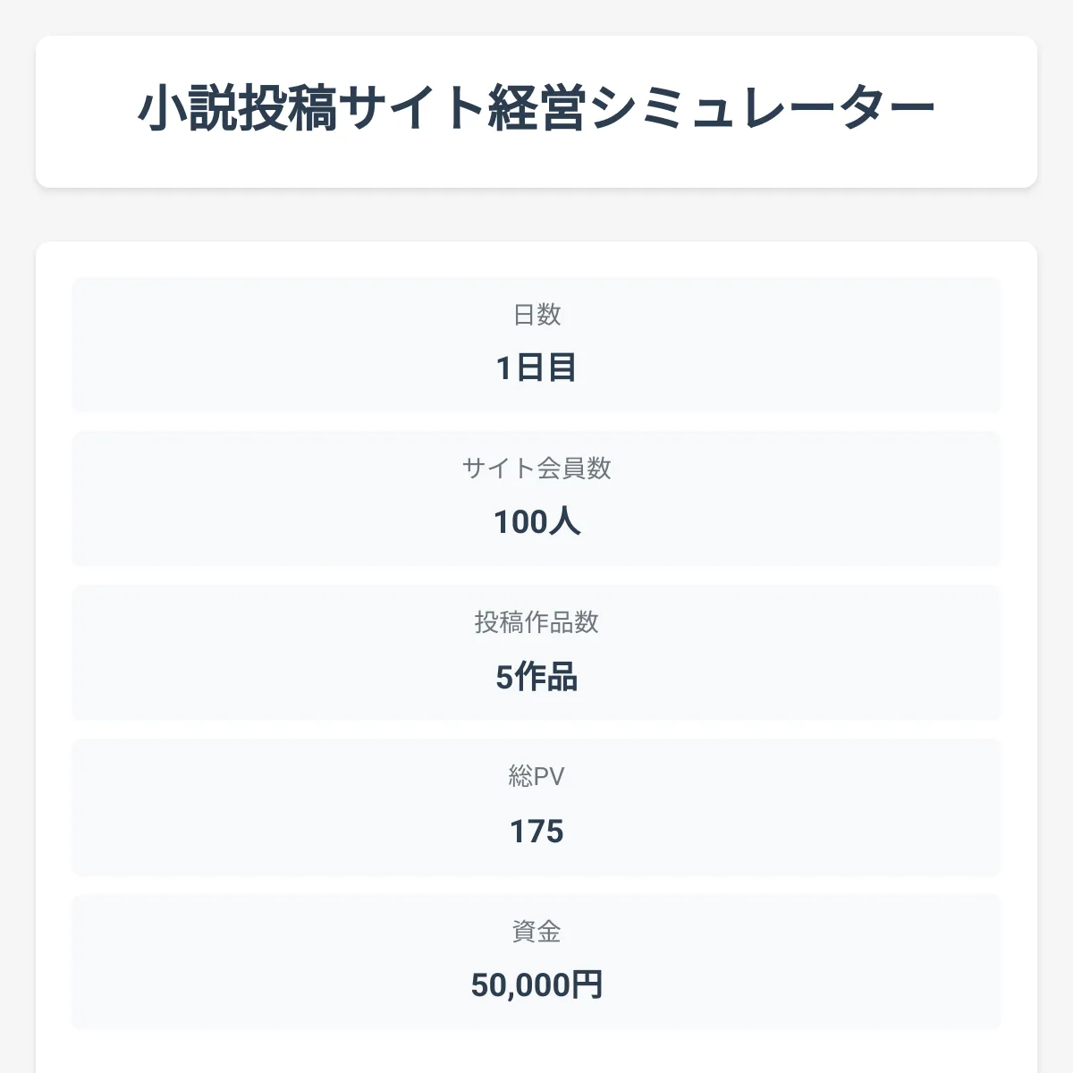Click the サイト会員数 label text
The image size is (1073, 1073).
coord(536,469)
